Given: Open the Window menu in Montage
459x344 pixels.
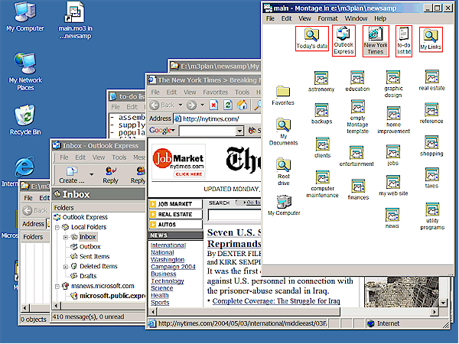Looking at the screenshot, I should coord(356,18).
